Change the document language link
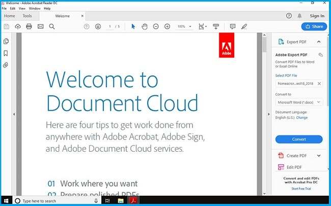This screenshot has width=331, height=206. [x=302, y=118]
